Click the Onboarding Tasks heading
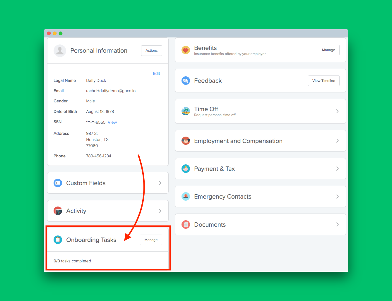 (x=91, y=240)
